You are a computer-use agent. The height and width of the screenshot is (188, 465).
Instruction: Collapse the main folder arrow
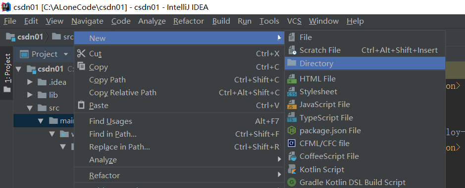click(x=41, y=121)
